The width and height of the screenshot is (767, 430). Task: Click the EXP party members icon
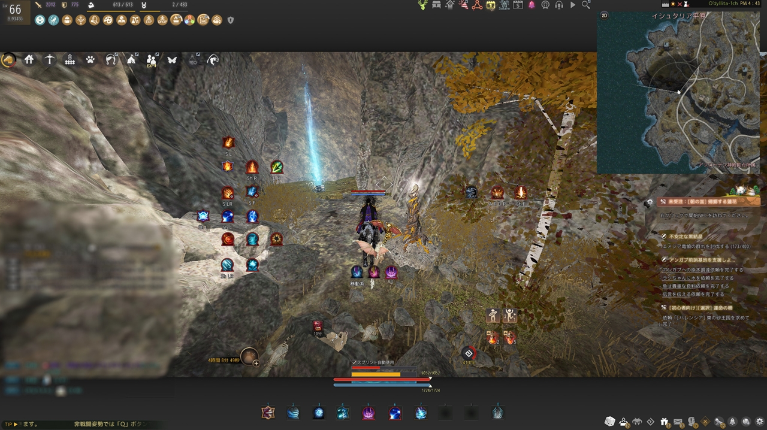click(152, 59)
